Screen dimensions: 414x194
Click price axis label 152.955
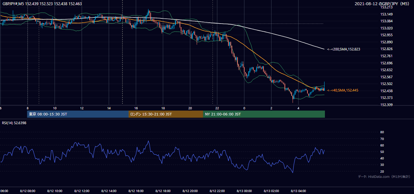[x=386, y=35]
